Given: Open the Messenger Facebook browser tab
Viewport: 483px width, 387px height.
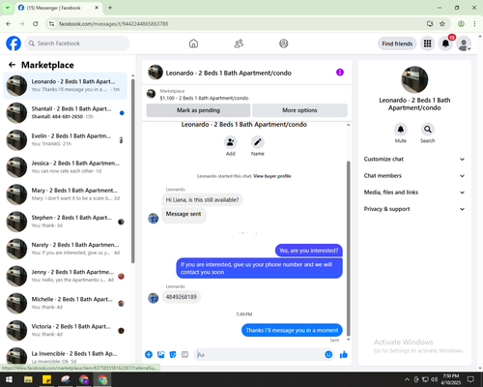Looking at the screenshot, I should pyautogui.click(x=59, y=8).
